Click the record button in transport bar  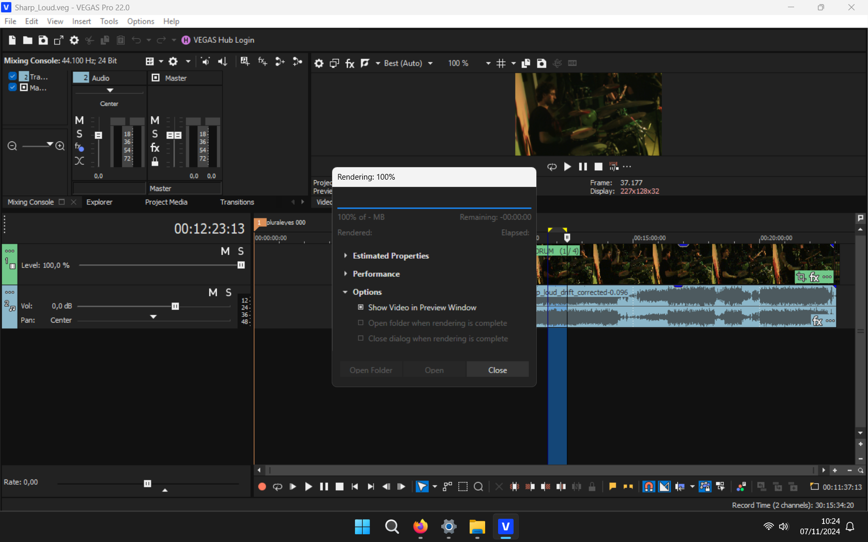[x=262, y=487]
